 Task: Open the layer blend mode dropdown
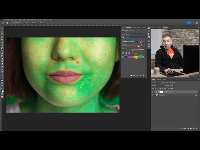point(158,86)
